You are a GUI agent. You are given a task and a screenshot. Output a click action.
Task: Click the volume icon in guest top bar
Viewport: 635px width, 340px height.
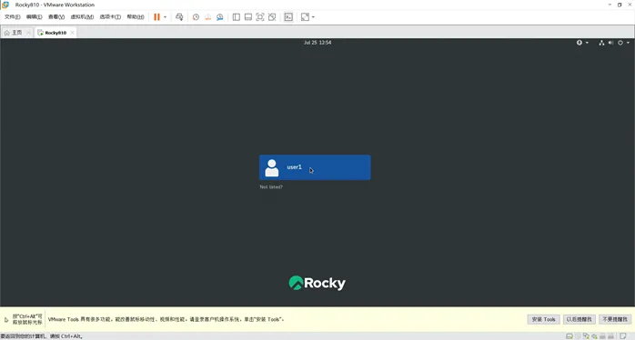coord(610,43)
